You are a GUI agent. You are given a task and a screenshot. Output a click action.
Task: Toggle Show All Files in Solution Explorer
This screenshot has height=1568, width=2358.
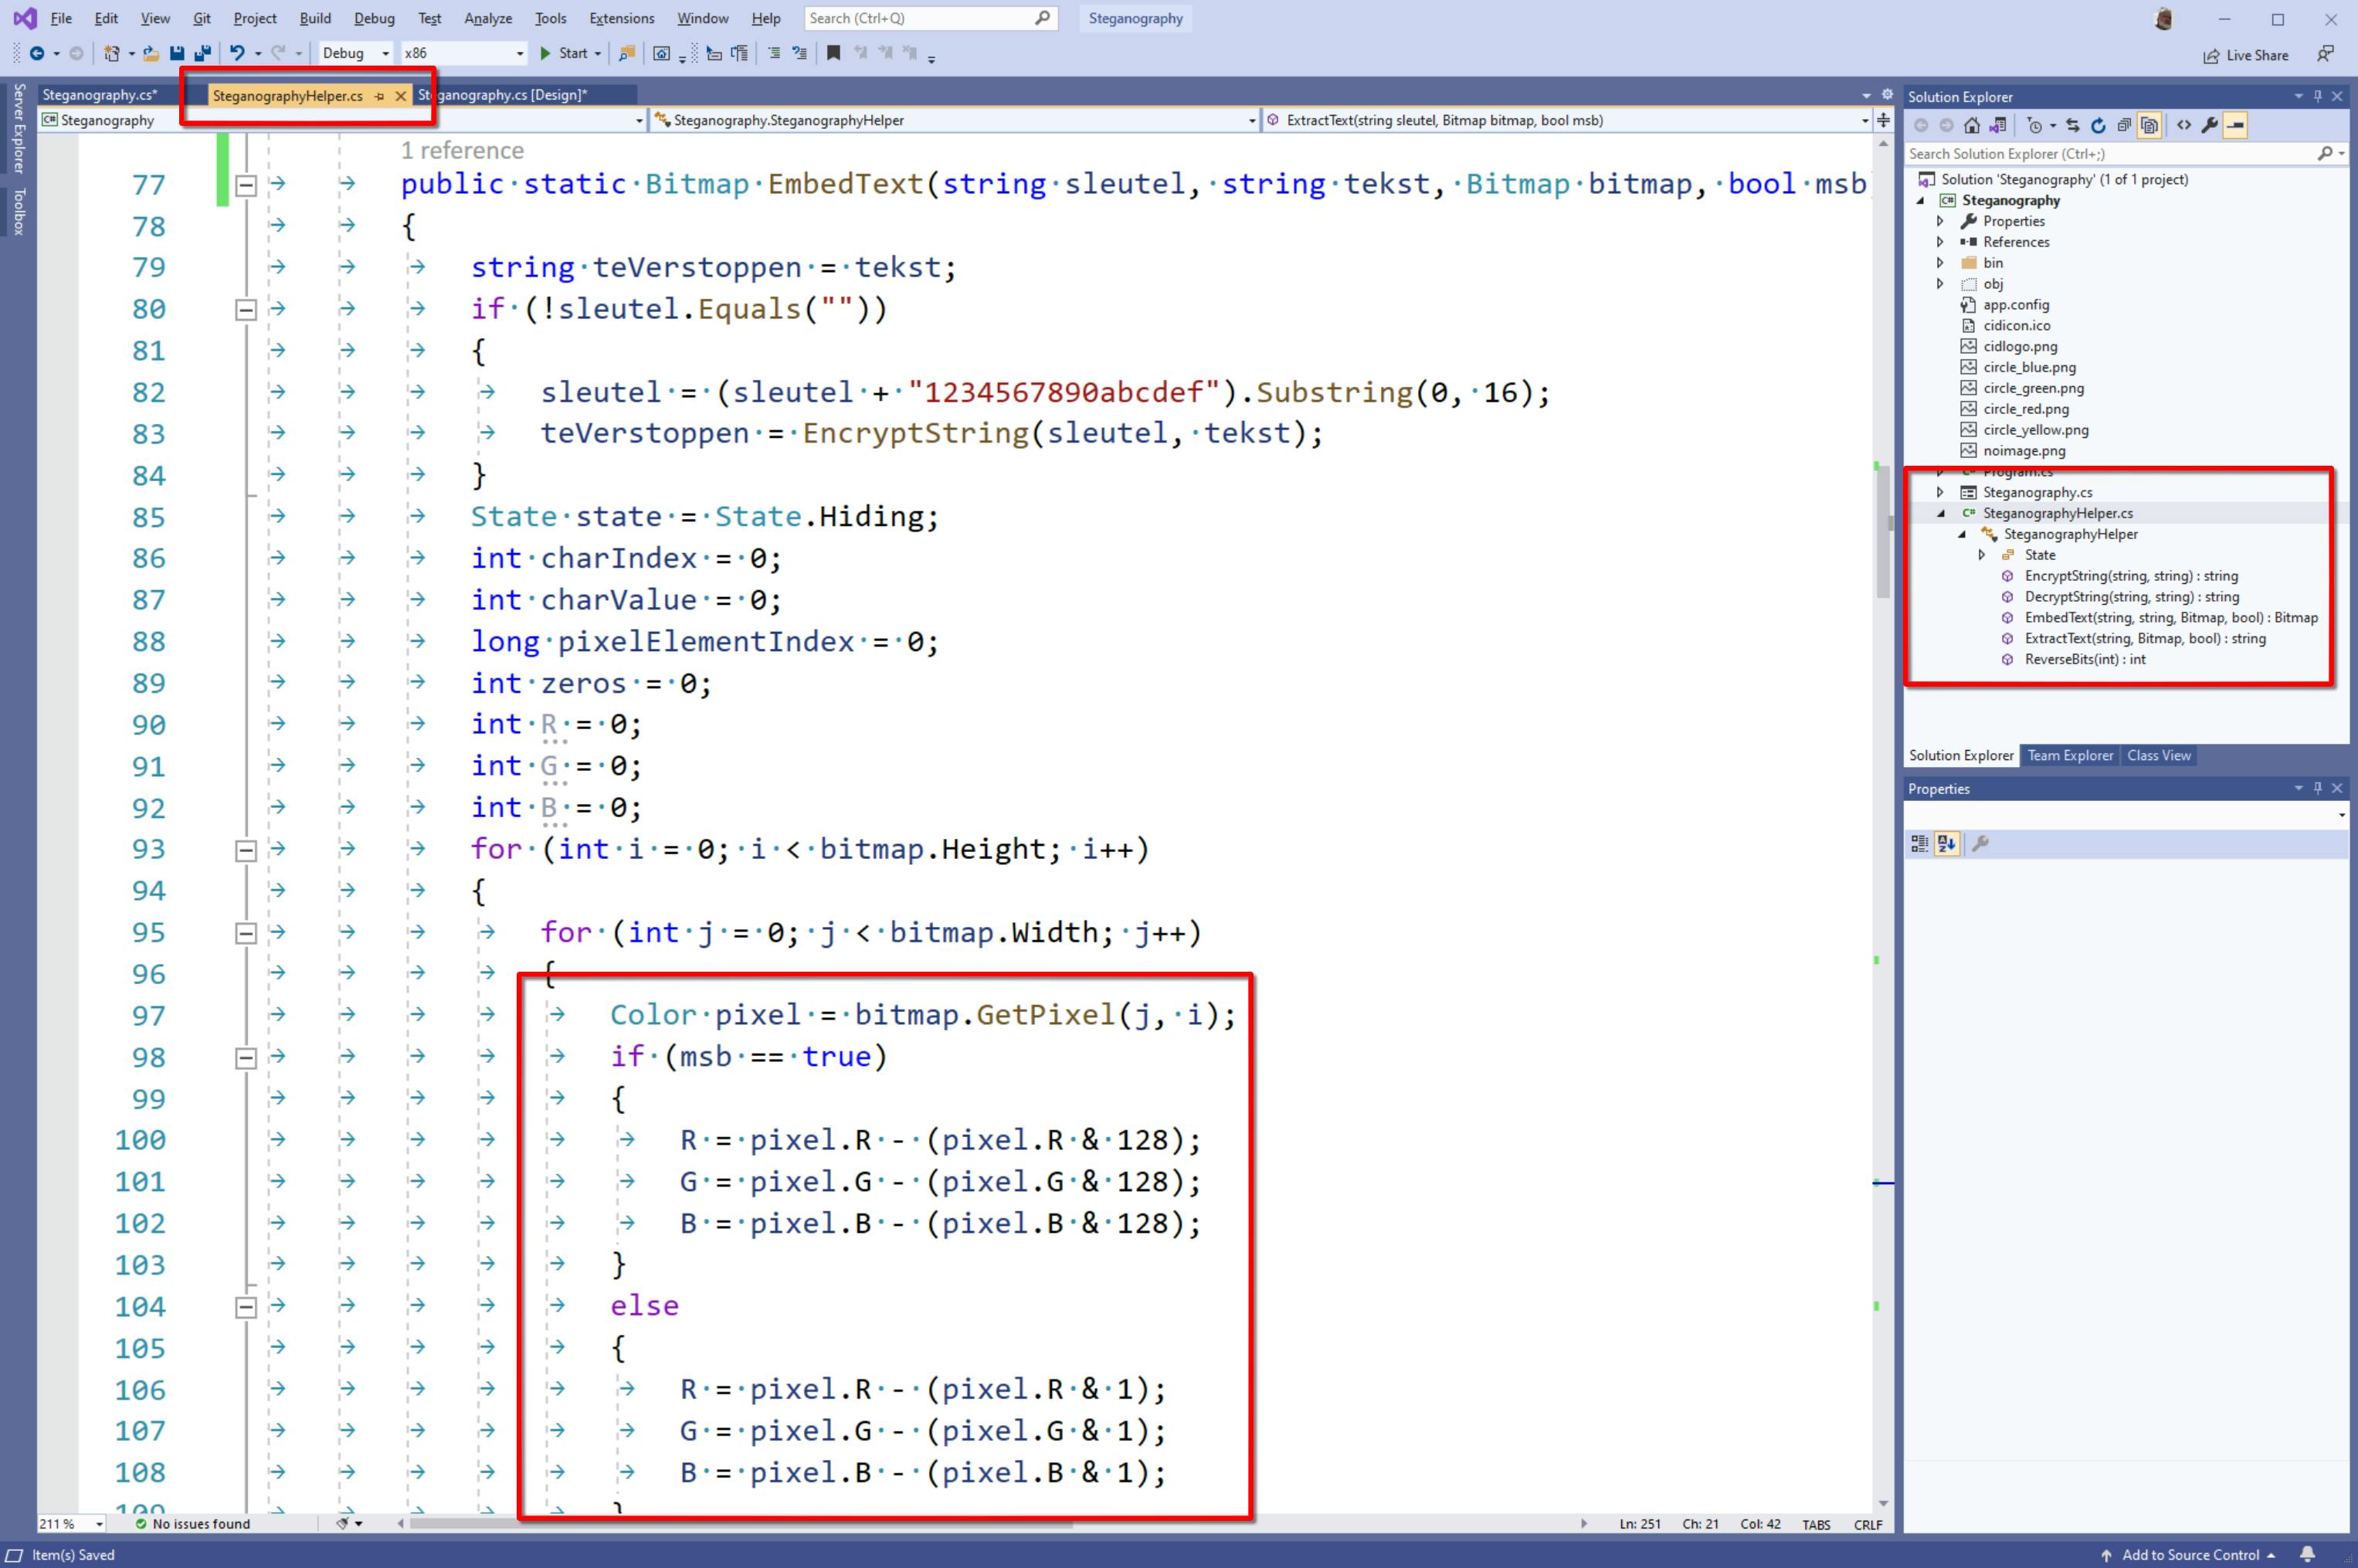tap(2149, 125)
